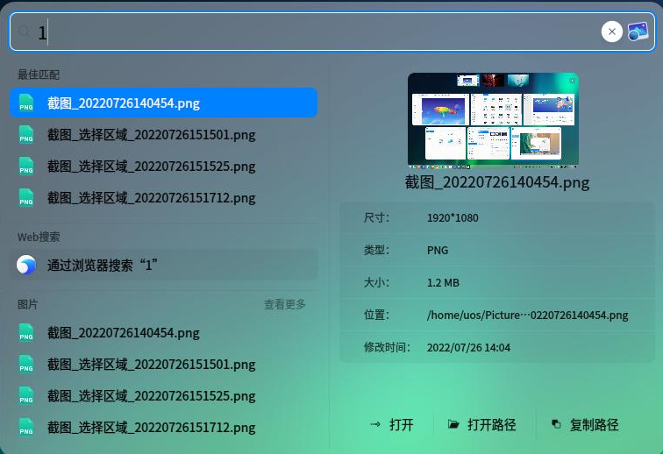
Task: Click the image viewer icon in search bar
Action: click(x=638, y=32)
